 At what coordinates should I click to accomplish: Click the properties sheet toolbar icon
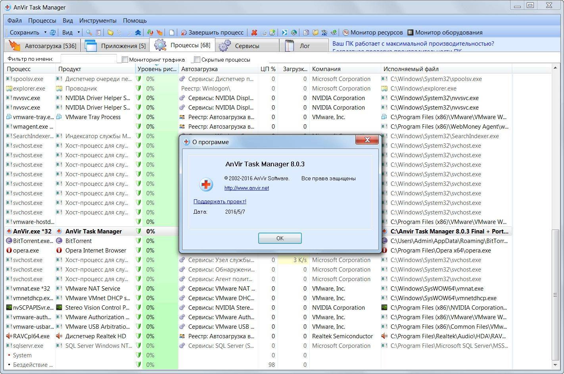click(98, 33)
